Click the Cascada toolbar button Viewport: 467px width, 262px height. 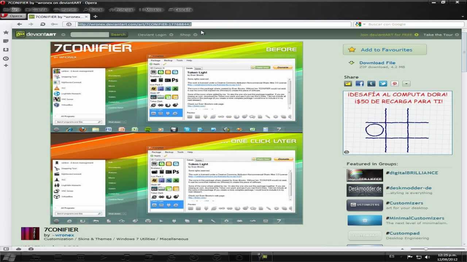tap(180, 10)
